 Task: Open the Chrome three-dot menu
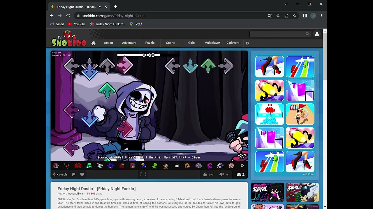pyautogui.click(x=321, y=16)
